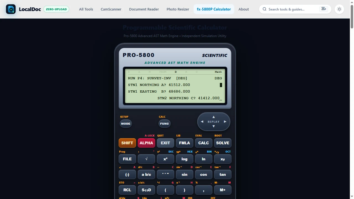Click the sin key
The height and width of the screenshot is (199, 354).
pos(184,174)
